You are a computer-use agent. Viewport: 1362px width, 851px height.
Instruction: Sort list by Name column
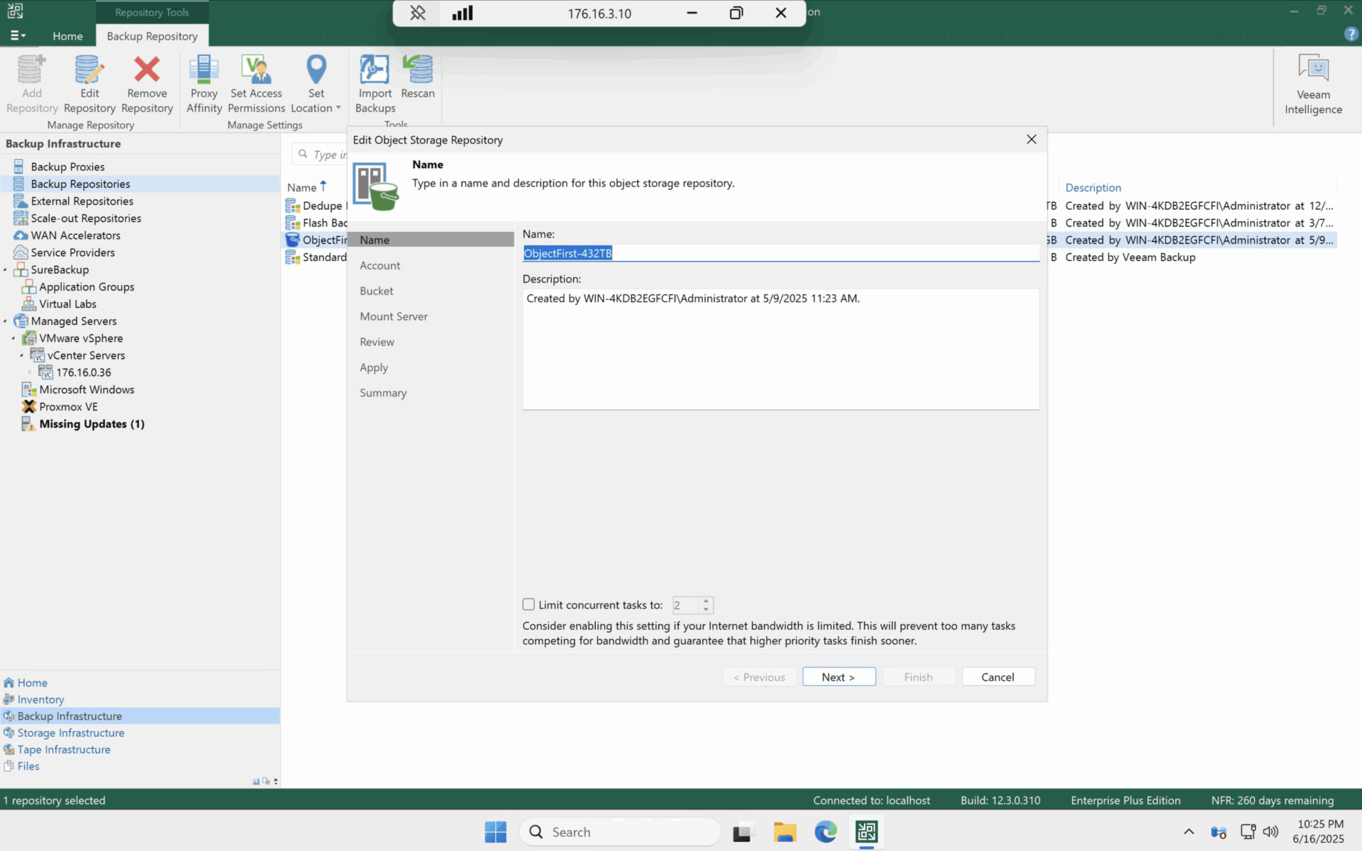(x=306, y=187)
